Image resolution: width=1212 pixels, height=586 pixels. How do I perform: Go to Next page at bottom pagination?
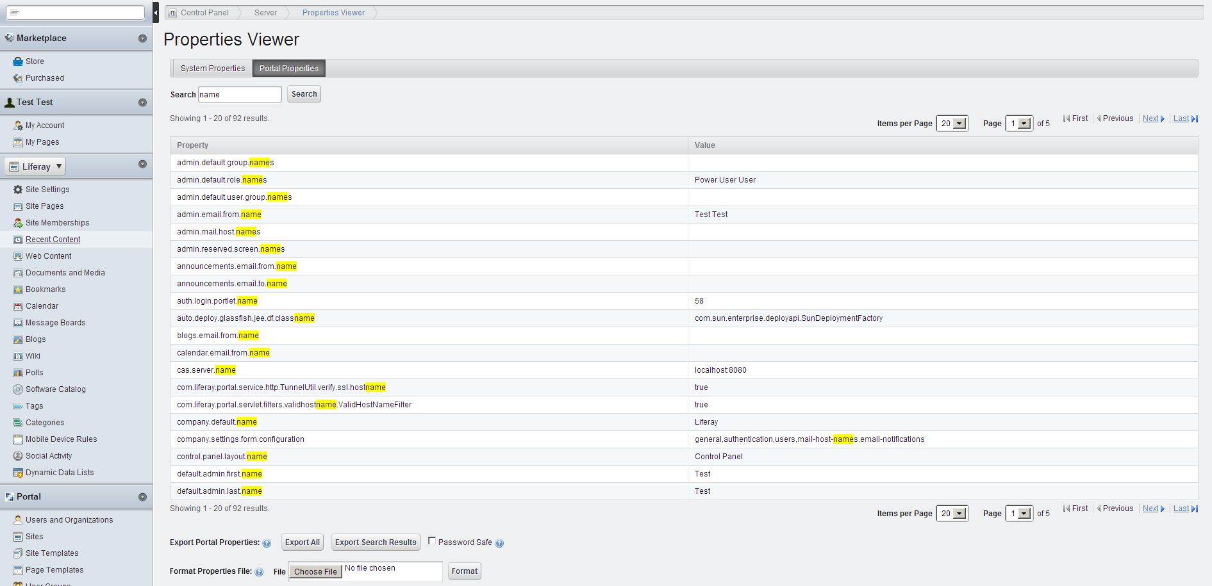(1153, 509)
